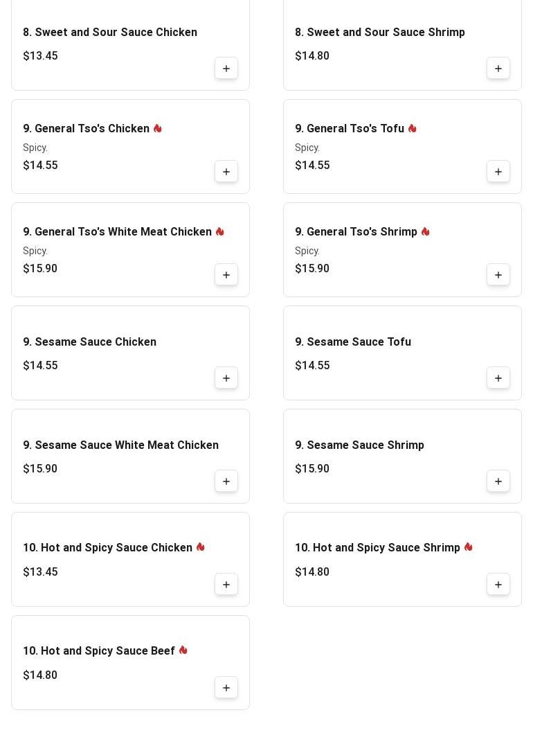Viewport: 533px width, 753px height.
Task: Click plus for Sesame Sauce Shrimp
Action: pos(498,481)
